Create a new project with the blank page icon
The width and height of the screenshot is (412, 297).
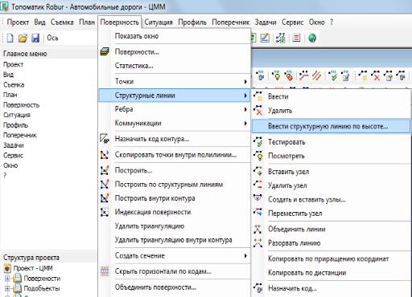coord(10,38)
